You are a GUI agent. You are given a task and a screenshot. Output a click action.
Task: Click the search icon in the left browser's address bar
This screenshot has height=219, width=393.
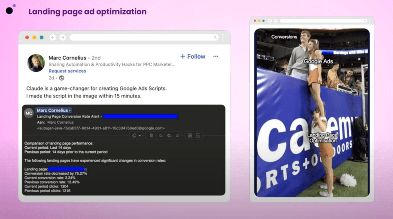(x=215, y=37)
